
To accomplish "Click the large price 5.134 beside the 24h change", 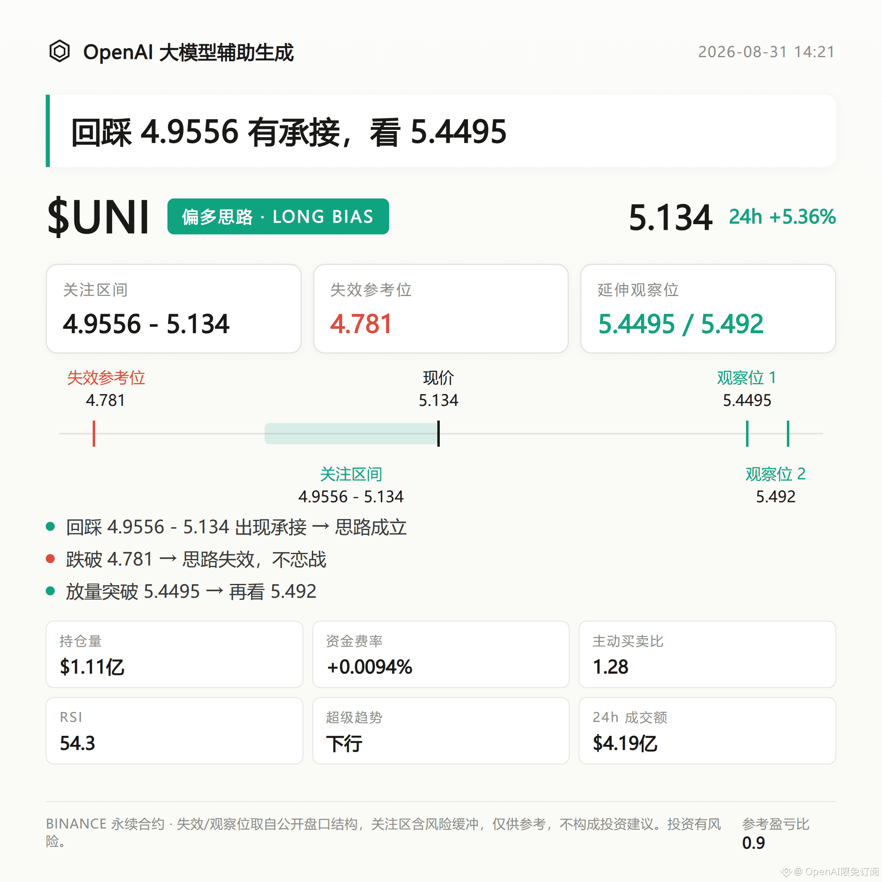I will pyautogui.click(x=670, y=217).
